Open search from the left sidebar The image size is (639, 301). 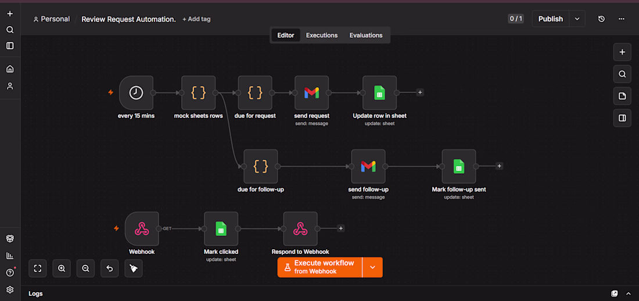tap(10, 30)
